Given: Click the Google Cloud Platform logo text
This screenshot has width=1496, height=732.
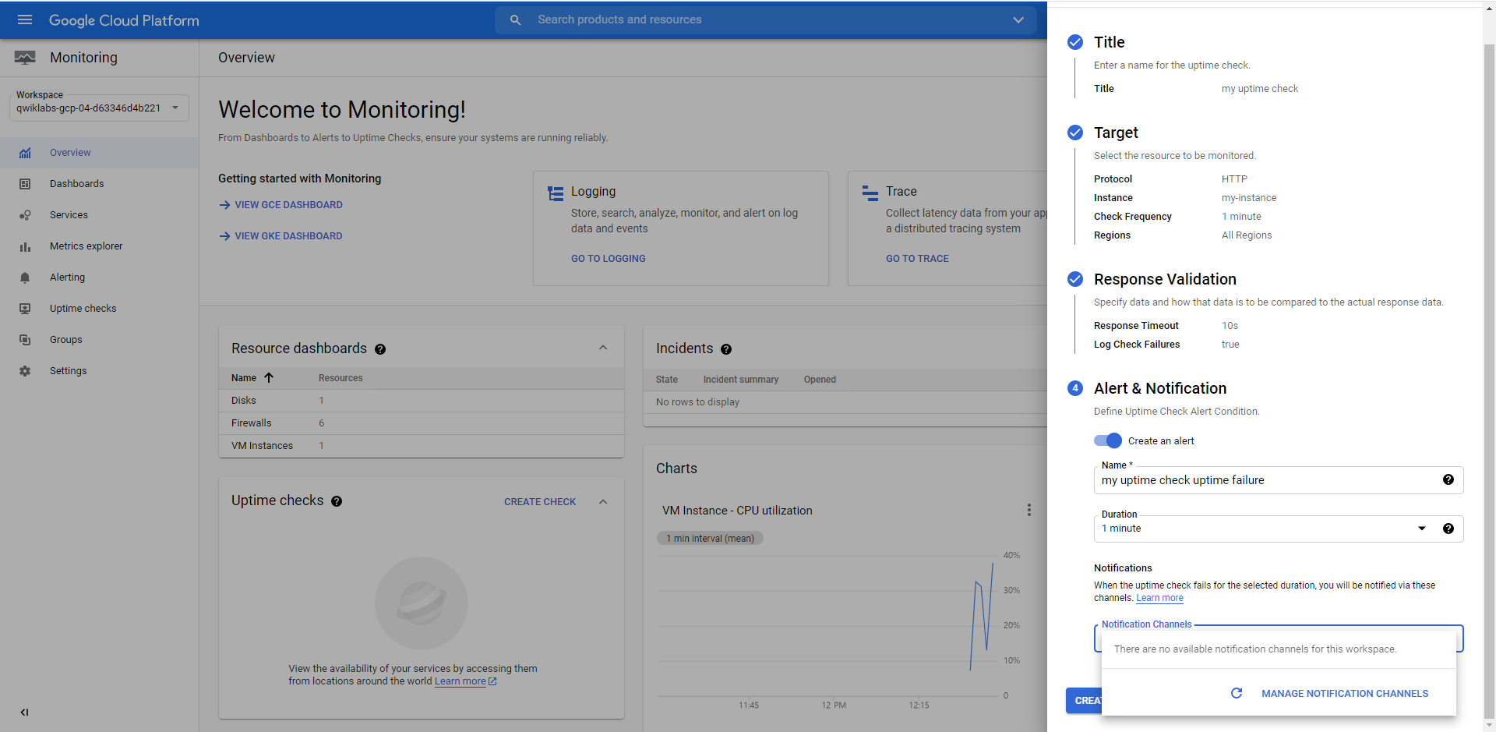Looking at the screenshot, I should pos(124,20).
